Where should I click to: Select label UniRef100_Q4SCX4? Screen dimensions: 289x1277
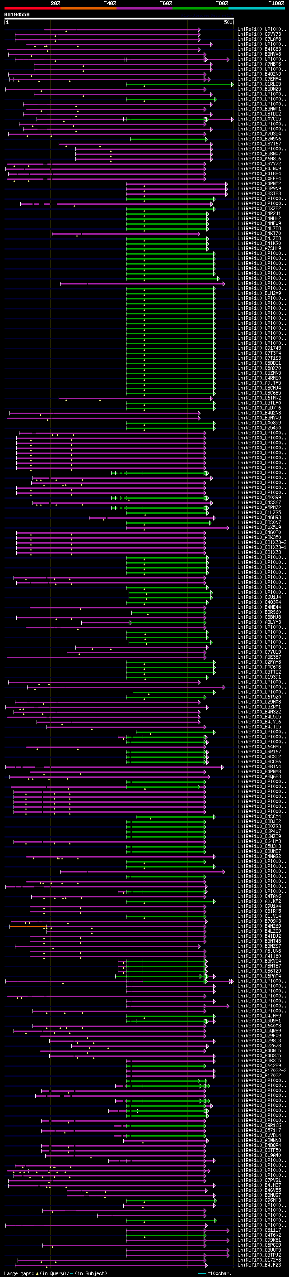[259, 816]
